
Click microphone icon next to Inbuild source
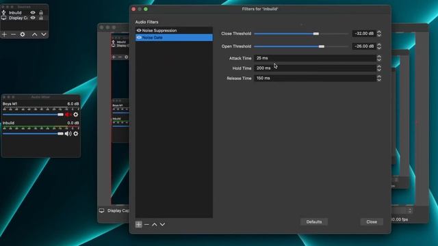tap(3, 12)
